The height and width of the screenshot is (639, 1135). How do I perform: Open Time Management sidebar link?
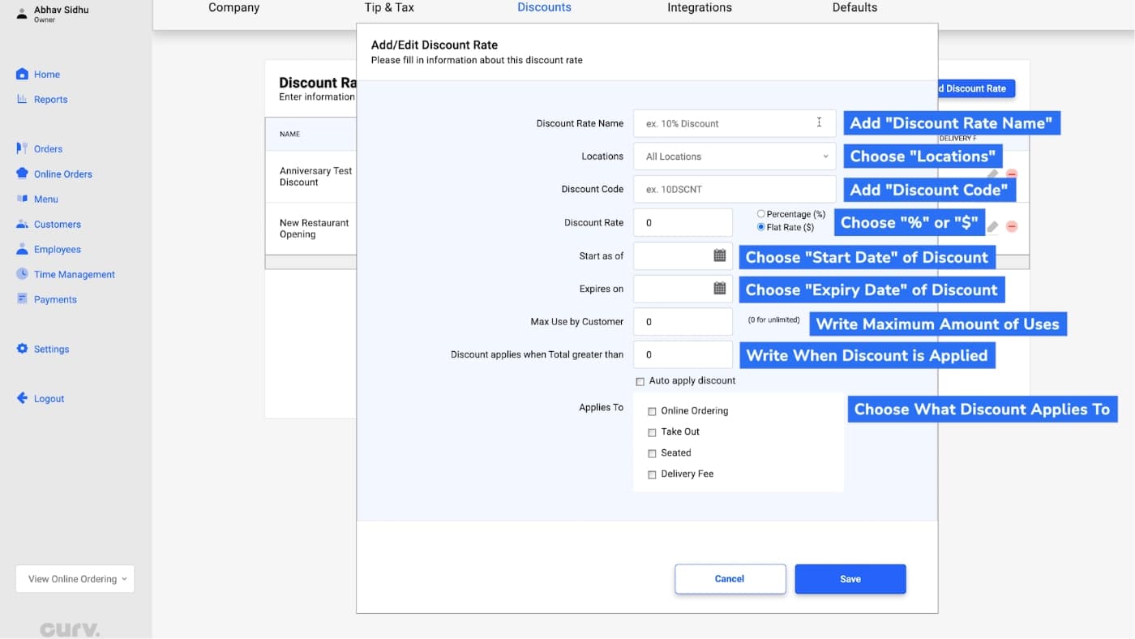[x=75, y=274]
